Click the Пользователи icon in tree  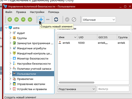pos(14,73)
